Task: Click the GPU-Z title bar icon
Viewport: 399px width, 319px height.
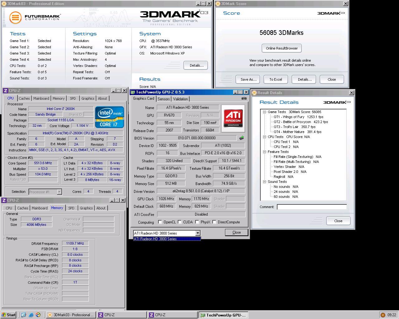Action: coord(133,92)
